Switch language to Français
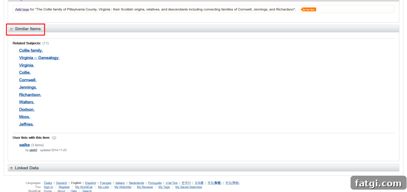This screenshot has height=192, width=407. point(106,183)
